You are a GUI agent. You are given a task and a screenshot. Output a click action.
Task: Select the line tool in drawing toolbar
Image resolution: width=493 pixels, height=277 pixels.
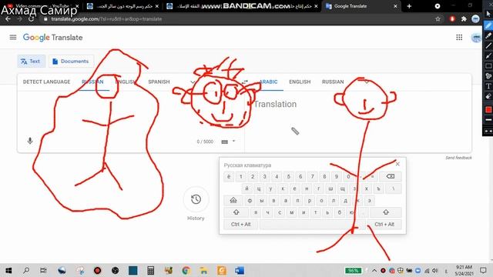tap(488, 46)
